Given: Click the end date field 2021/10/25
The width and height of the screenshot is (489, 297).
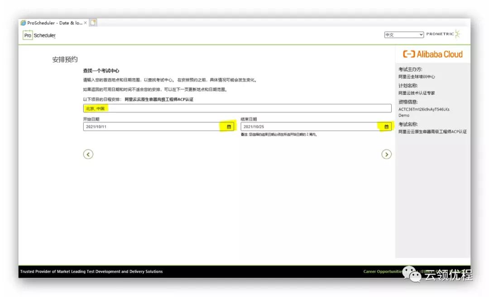Looking at the screenshot, I should [x=316, y=127].
